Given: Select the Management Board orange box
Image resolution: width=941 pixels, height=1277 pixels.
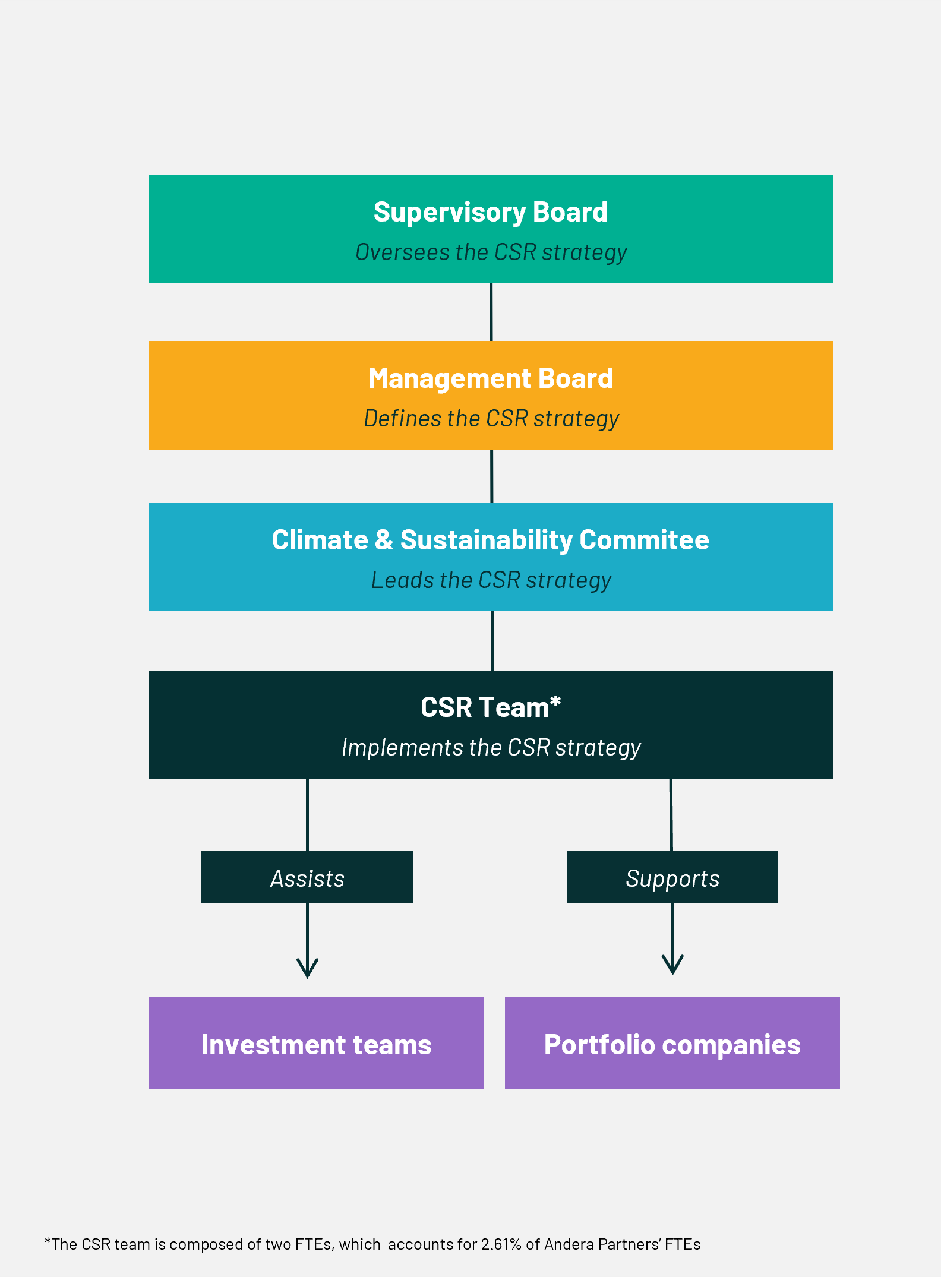Looking at the screenshot, I should [491, 396].
